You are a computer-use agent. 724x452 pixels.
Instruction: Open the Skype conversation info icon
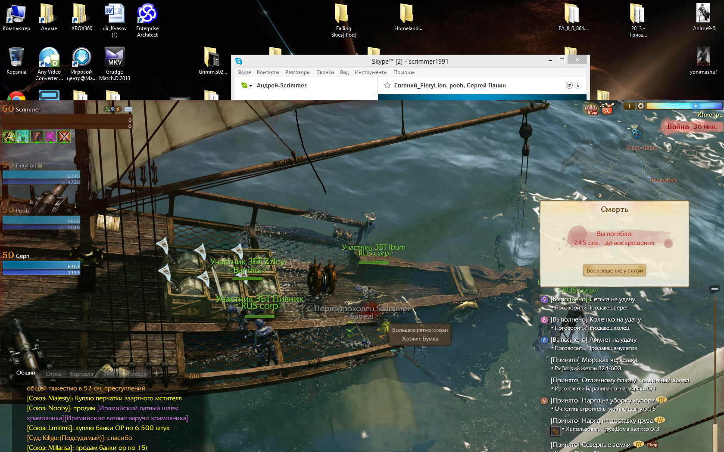578,85
